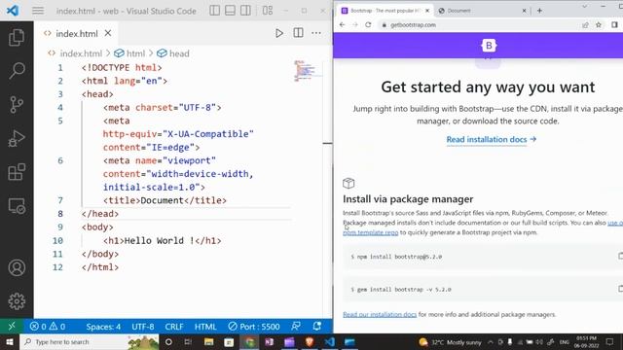Click the Bootstrap B logo
623x350 pixels.
point(489,46)
